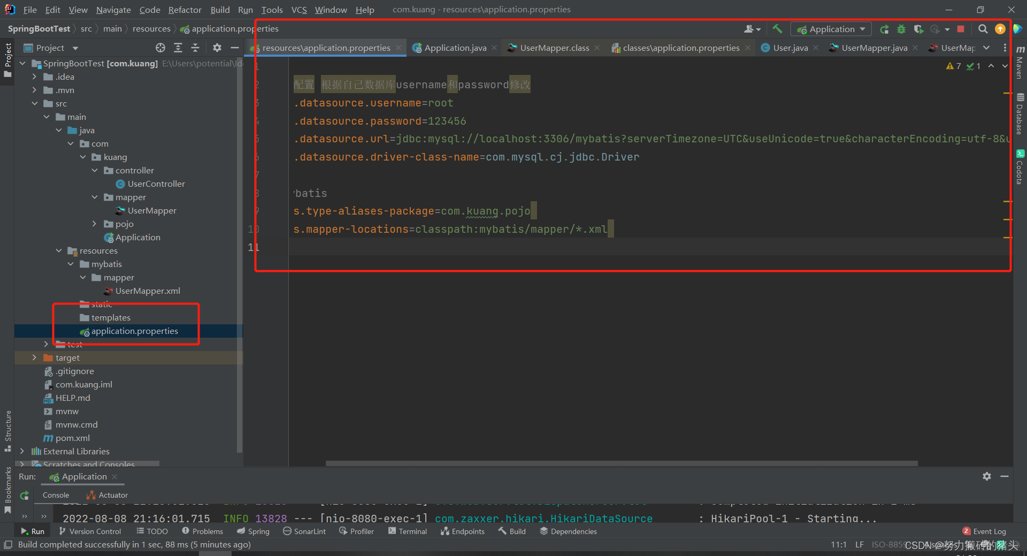This screenshot has height=556, width=1027.
Task: Collapse the controller package
Action: [x=95, y=170]
